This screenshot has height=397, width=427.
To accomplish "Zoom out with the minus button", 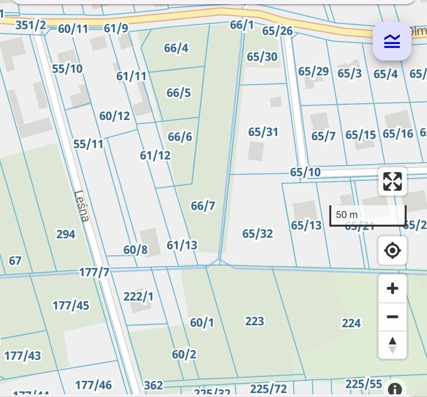I will pos(392,317).
